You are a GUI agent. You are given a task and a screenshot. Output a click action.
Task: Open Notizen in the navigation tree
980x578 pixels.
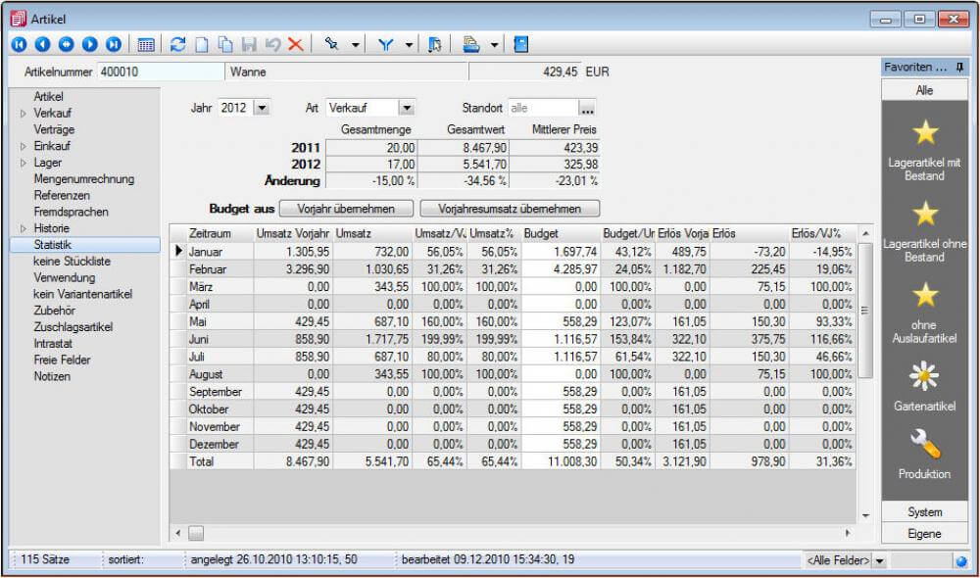click(52, 376)
